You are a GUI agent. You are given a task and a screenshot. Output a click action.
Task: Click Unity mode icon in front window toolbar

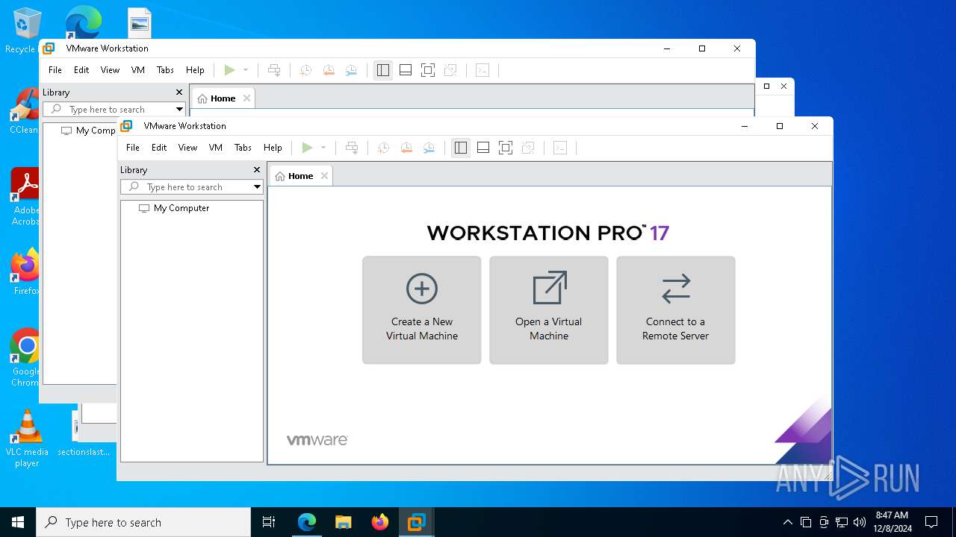pyautogui.click(x=528, y=148)
